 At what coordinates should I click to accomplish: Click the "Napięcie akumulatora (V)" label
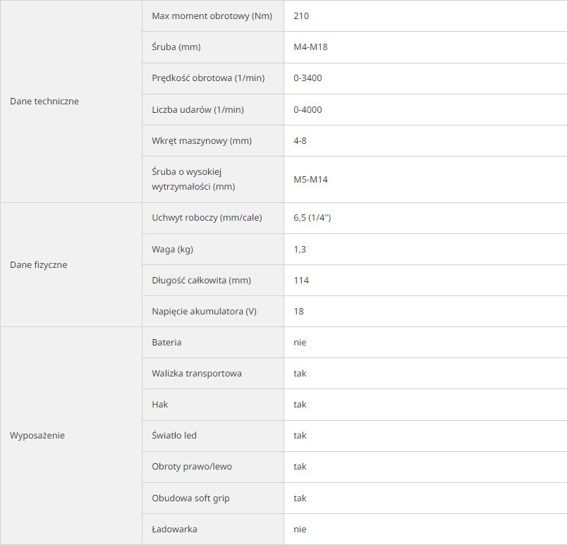tap(204, 312)
